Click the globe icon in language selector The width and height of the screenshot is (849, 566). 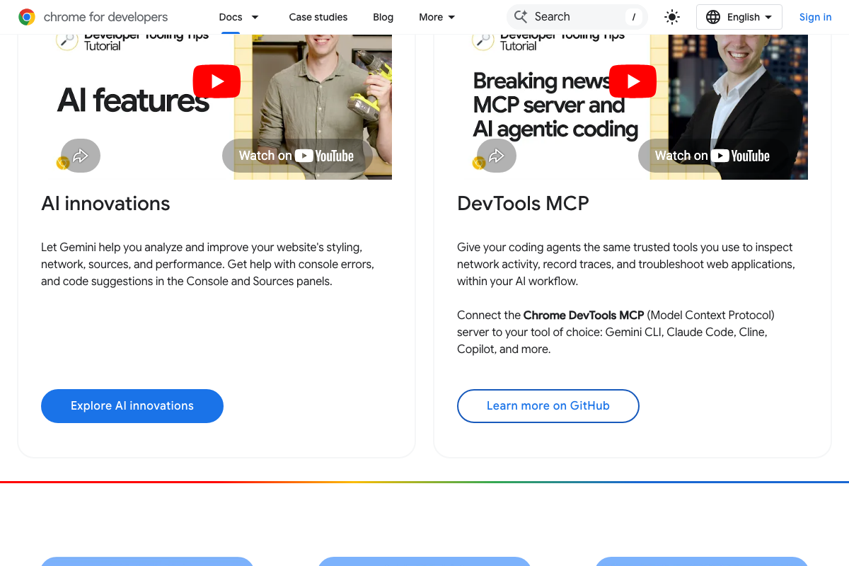click(x=713, y=17)
